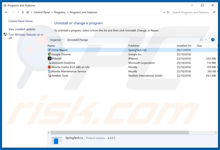Viewport: 220px width, 150px height.
Task: Select the Microsoft OneDrive entry name
Action: pos(63,63)
